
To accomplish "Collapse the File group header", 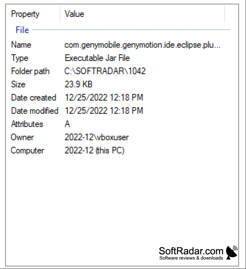I will tap(22, 30).
